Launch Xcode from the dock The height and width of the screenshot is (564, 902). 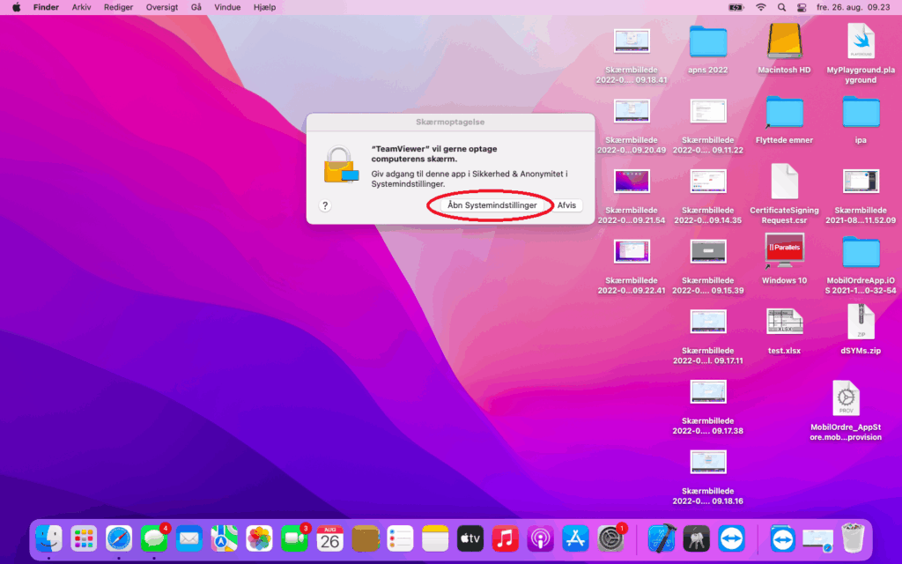(x=661, y=538)
